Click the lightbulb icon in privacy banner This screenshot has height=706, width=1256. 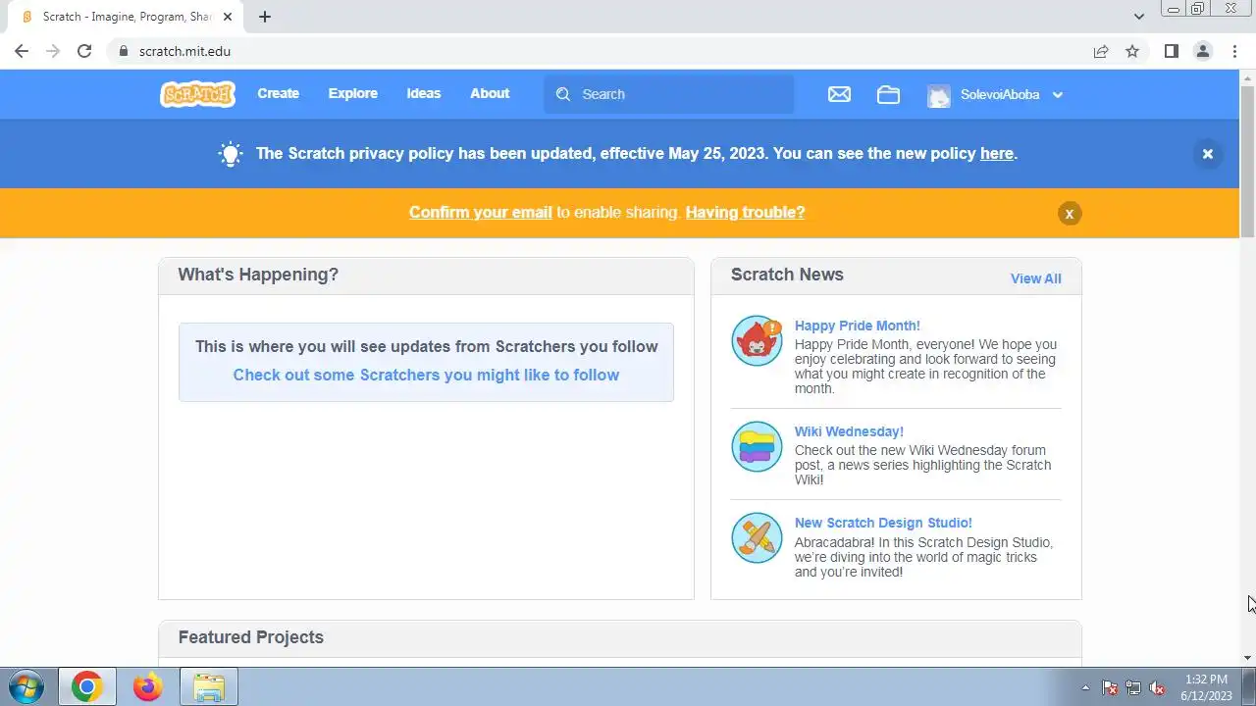230,154
